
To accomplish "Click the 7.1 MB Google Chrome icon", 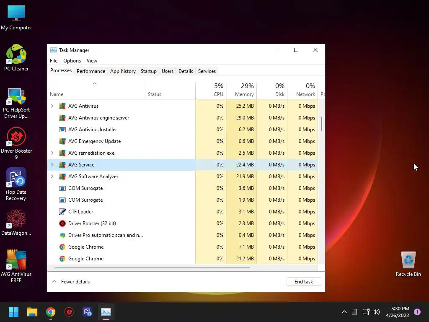I will click(x=62, y=247).
